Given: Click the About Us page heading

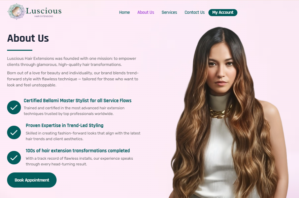Looking at the screenshot, I should coord(28,38).
